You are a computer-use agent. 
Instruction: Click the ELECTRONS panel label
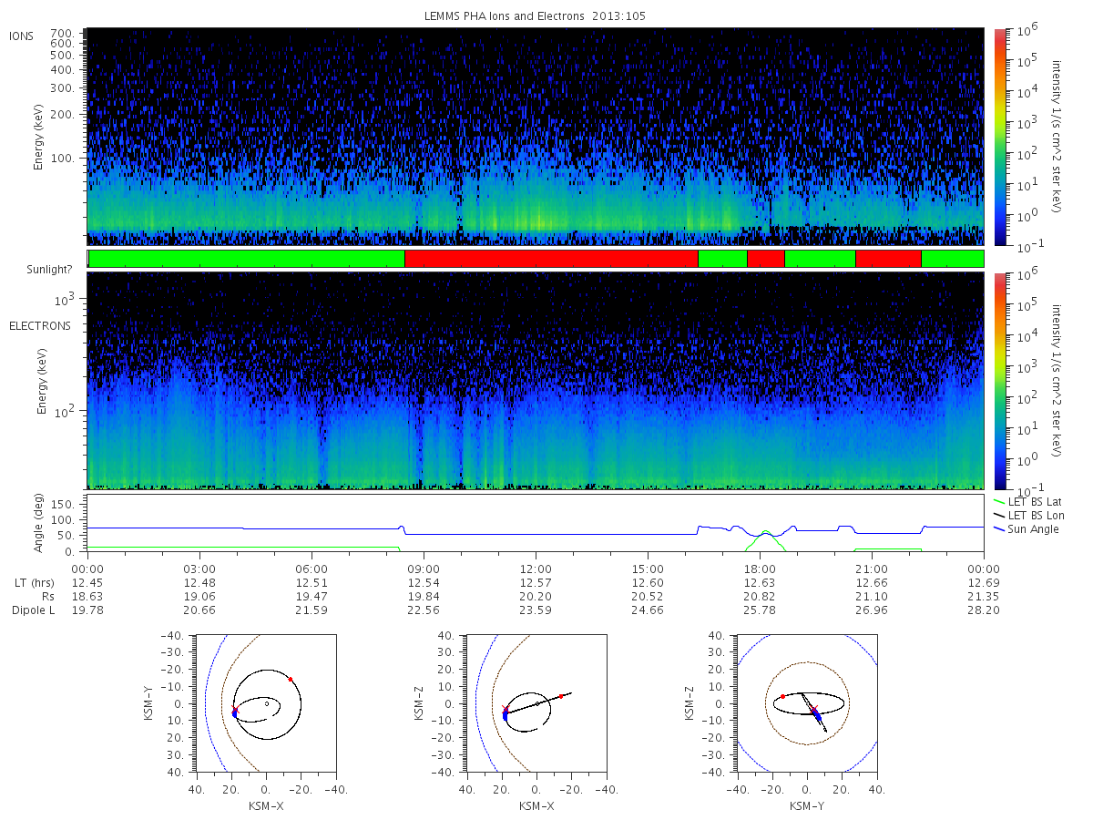pyautogui.click(x=40, y=325)
